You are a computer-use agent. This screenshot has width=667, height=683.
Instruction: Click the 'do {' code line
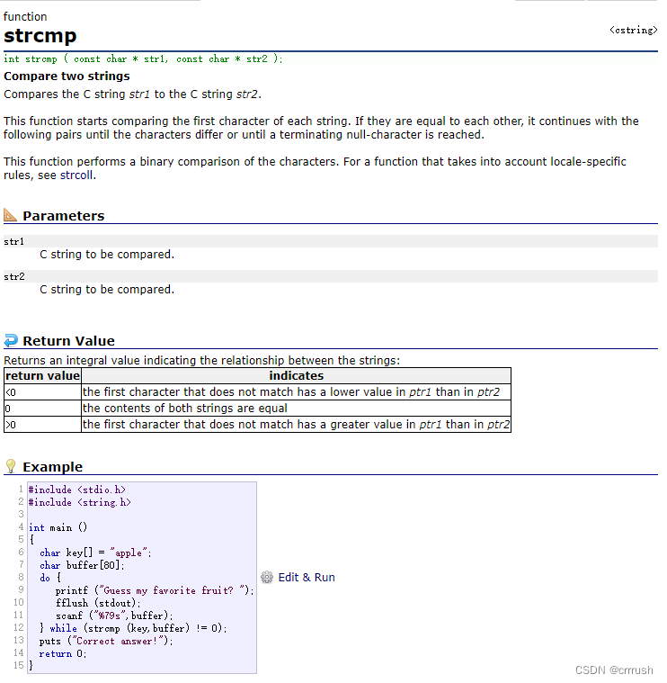pyautogui.click(x=50, y=578)
